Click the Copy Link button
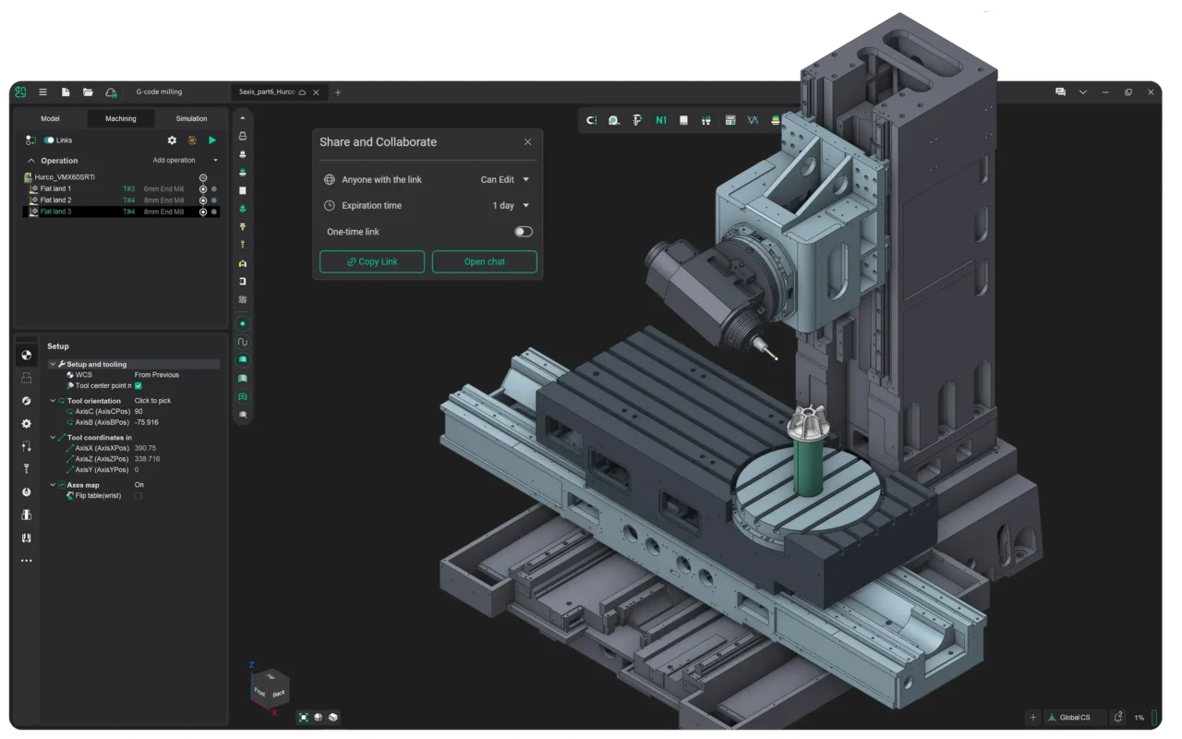The width and height of the screenshot is (1182, 739). click(372, 261)
